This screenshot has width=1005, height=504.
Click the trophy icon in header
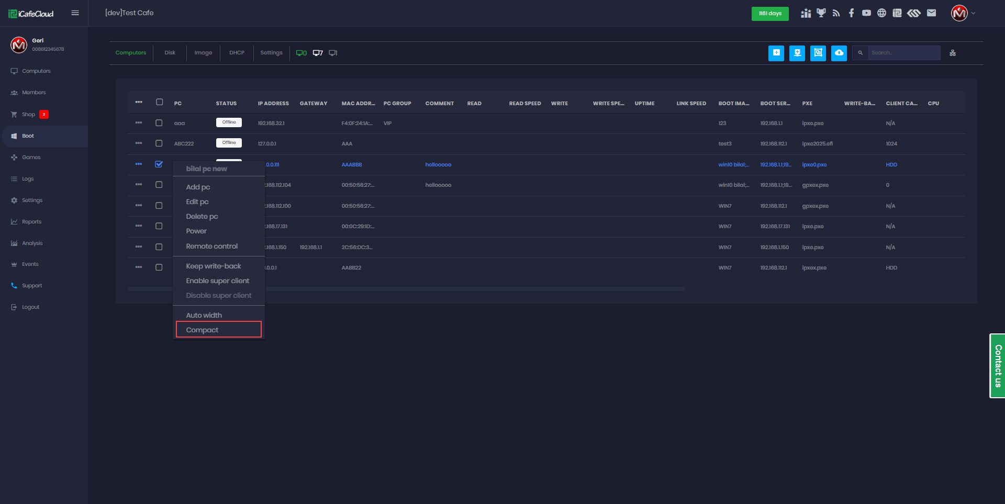click(821, 13)
